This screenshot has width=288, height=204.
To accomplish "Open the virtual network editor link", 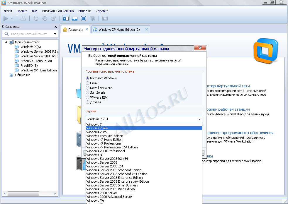I will [x=228, y=86].
